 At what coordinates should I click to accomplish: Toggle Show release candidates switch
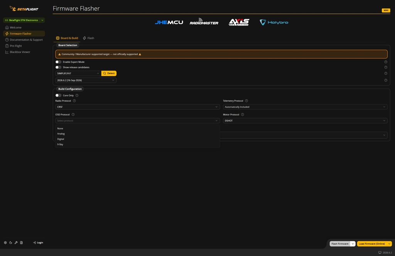pyautogui.click(x=58, y=67)
